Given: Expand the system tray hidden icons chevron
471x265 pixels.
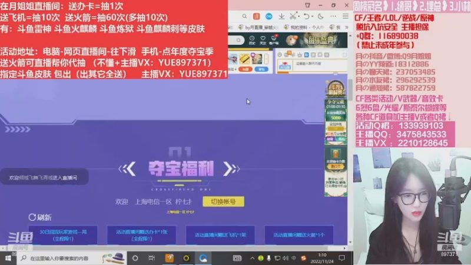Looking at the screenshot, I should (253, 258).
